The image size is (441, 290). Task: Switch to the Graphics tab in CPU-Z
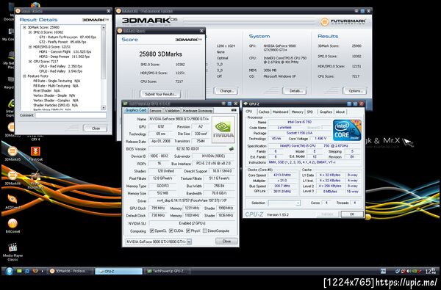click(x=326, y=112)
